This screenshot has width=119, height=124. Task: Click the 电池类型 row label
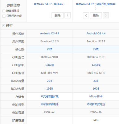pyautogui.click(x=18, y=105)
